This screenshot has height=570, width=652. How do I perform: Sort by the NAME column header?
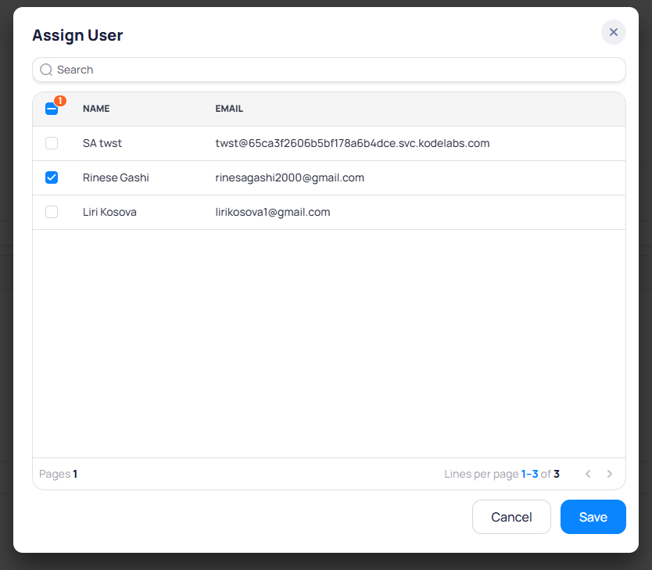click(x=96, y=109)
